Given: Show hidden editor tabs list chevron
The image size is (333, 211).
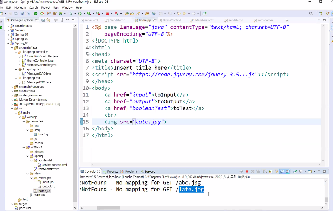Looking at the screenshot, I should click(287, 20).
